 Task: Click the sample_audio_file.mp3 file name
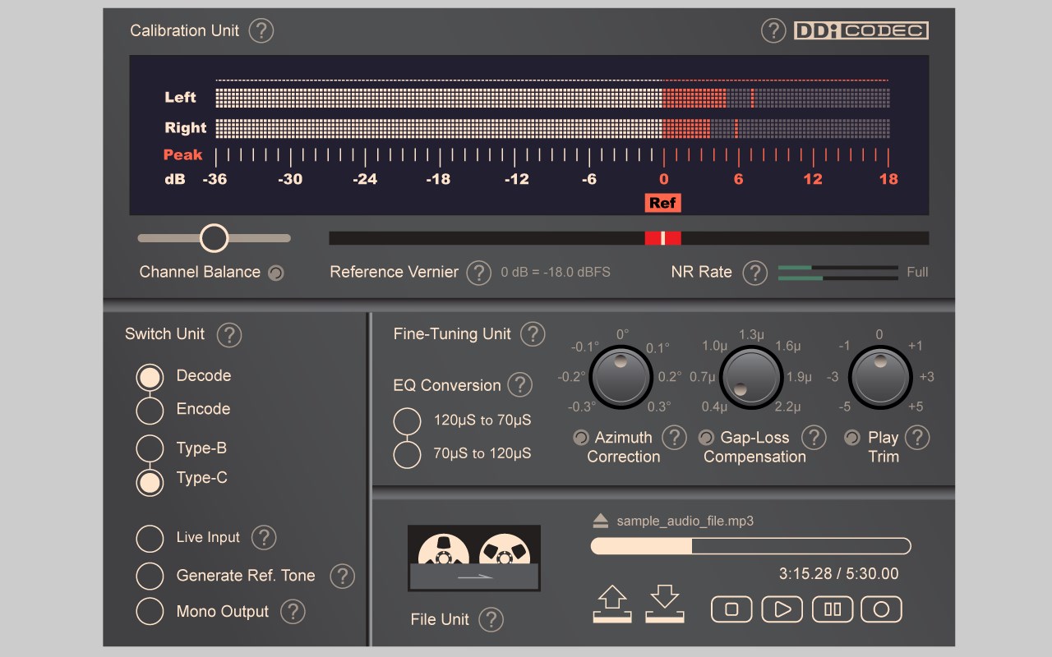click(685, 521)
